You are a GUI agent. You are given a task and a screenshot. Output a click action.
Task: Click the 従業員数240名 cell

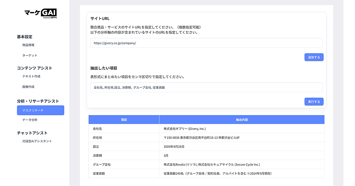point(217,173)
